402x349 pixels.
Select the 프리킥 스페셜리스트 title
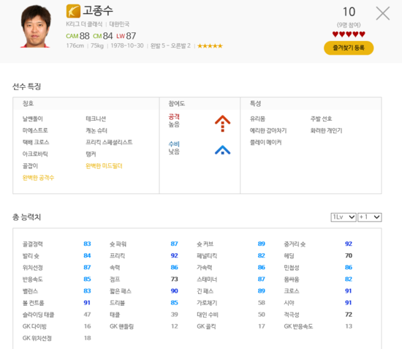(109, 142)
